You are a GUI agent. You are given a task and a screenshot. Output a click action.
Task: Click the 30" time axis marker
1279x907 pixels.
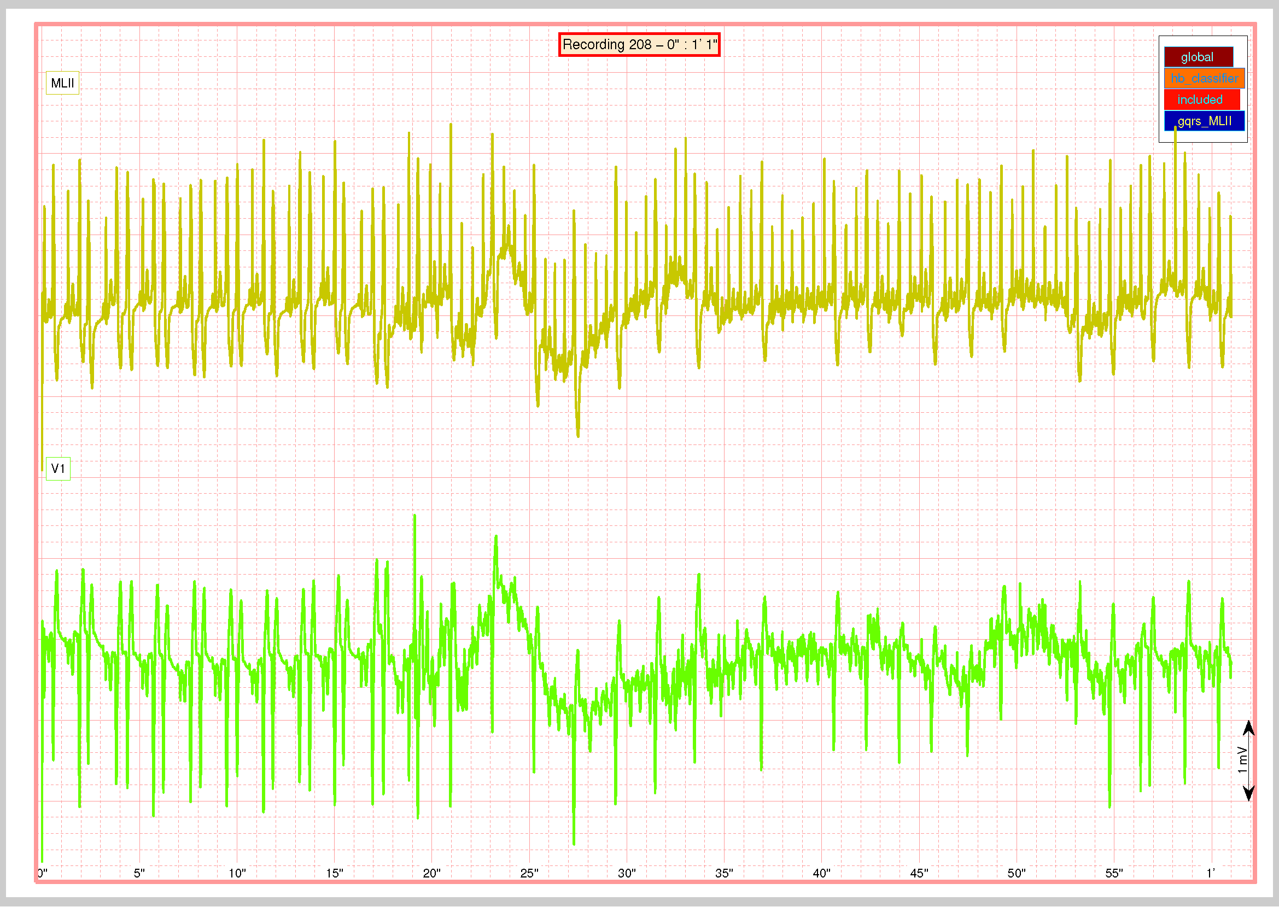tap(627, 874)
